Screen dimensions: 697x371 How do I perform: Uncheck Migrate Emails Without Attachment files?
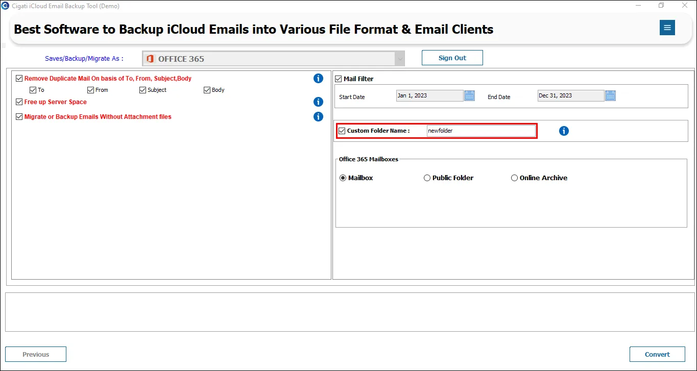click(19, 117)
